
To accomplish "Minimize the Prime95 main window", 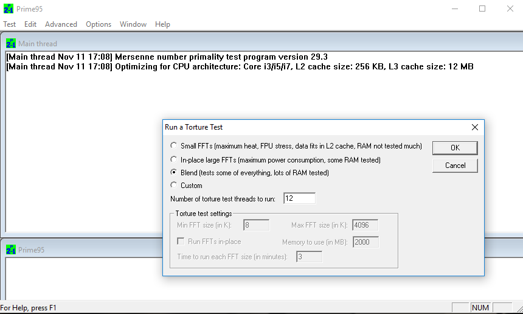I will tap(455, 9).
